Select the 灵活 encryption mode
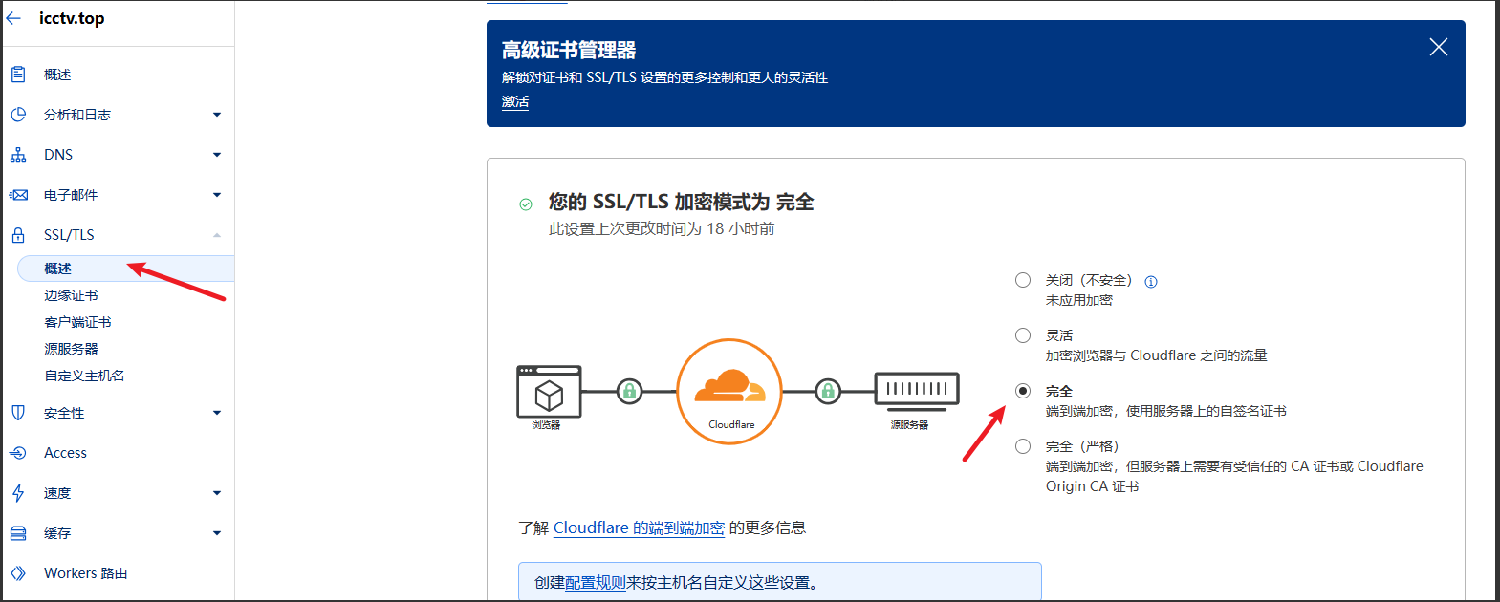1500x602 pixels. point(1023,335)
